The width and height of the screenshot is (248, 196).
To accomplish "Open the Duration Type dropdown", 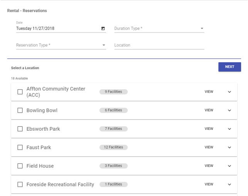I will (x=159, y=29).
